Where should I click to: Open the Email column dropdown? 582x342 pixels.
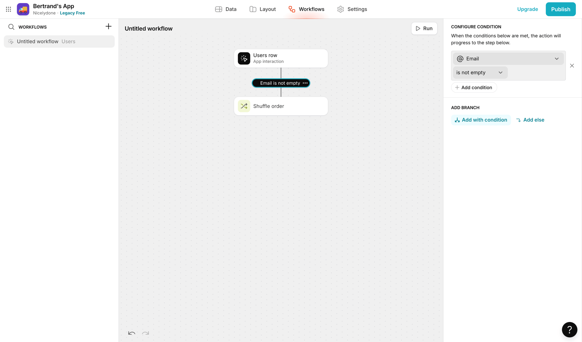coord(557,58)
